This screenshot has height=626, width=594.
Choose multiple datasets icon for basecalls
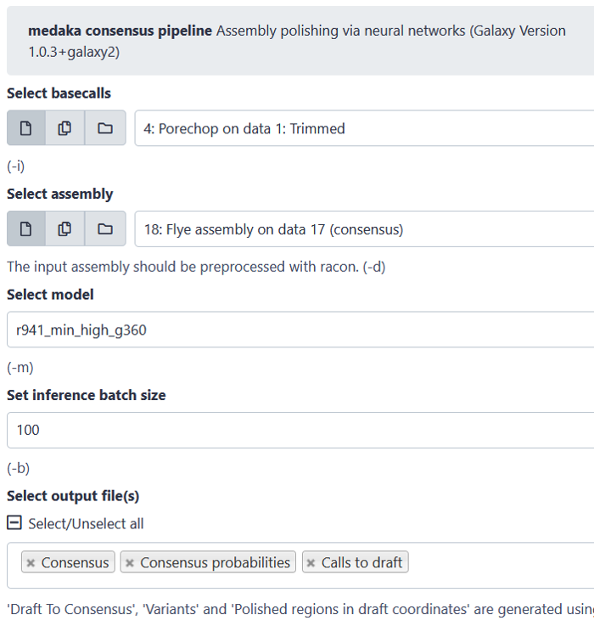[65, 128]
